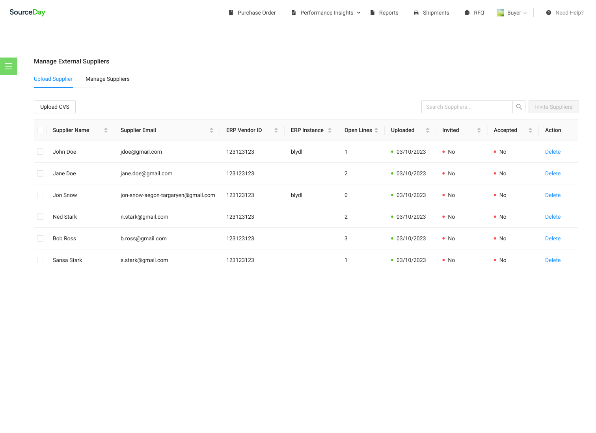This screenshot has width=596, height=433.
Task: Switch to the Upload Supplier tab
Action: tap(53, 79)
